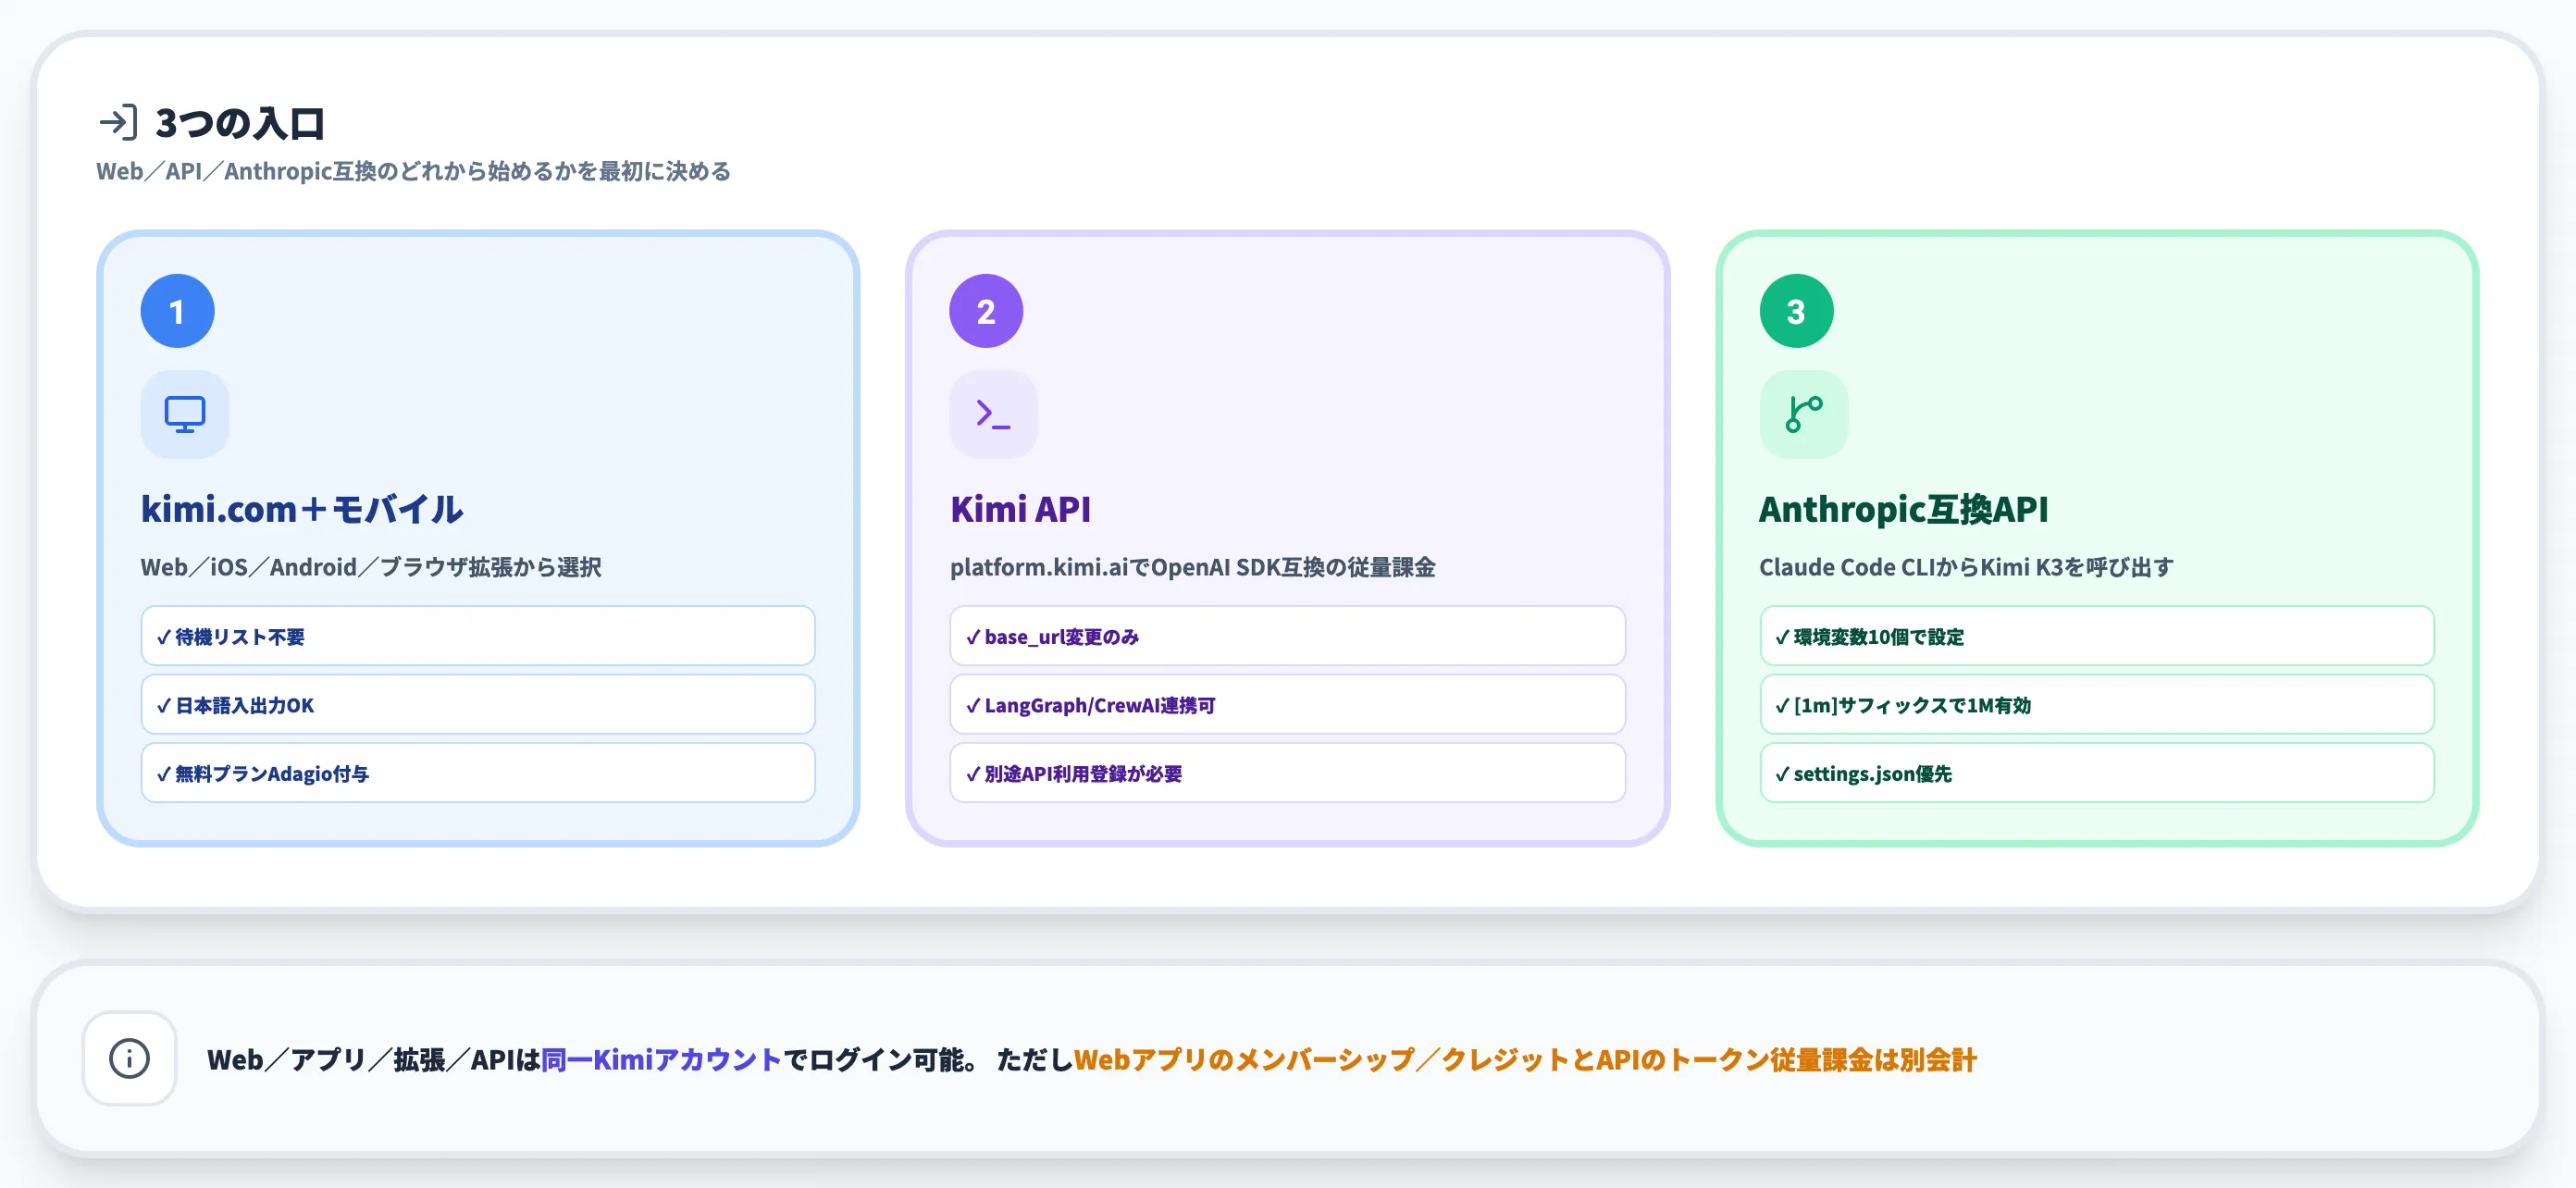Click the base_url変更のみ item
This screenshot has width=2576, height=1188.
tap(1287, 636)
